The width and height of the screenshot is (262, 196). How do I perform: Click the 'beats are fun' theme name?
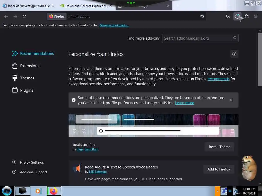pos(84,145)
